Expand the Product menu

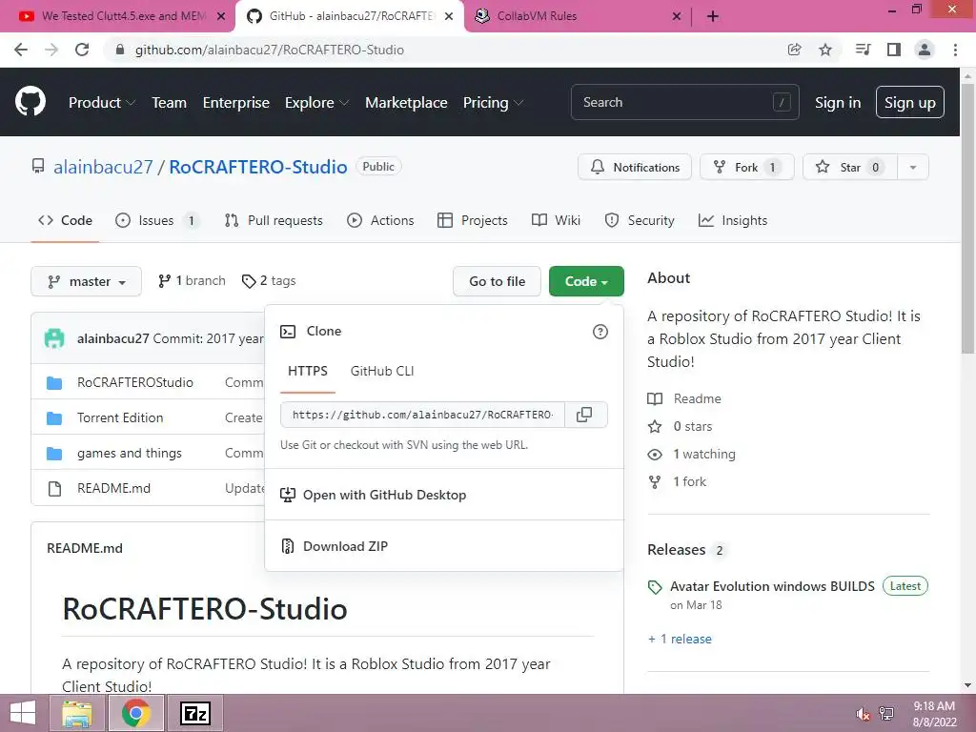click(x=101, y=103)
